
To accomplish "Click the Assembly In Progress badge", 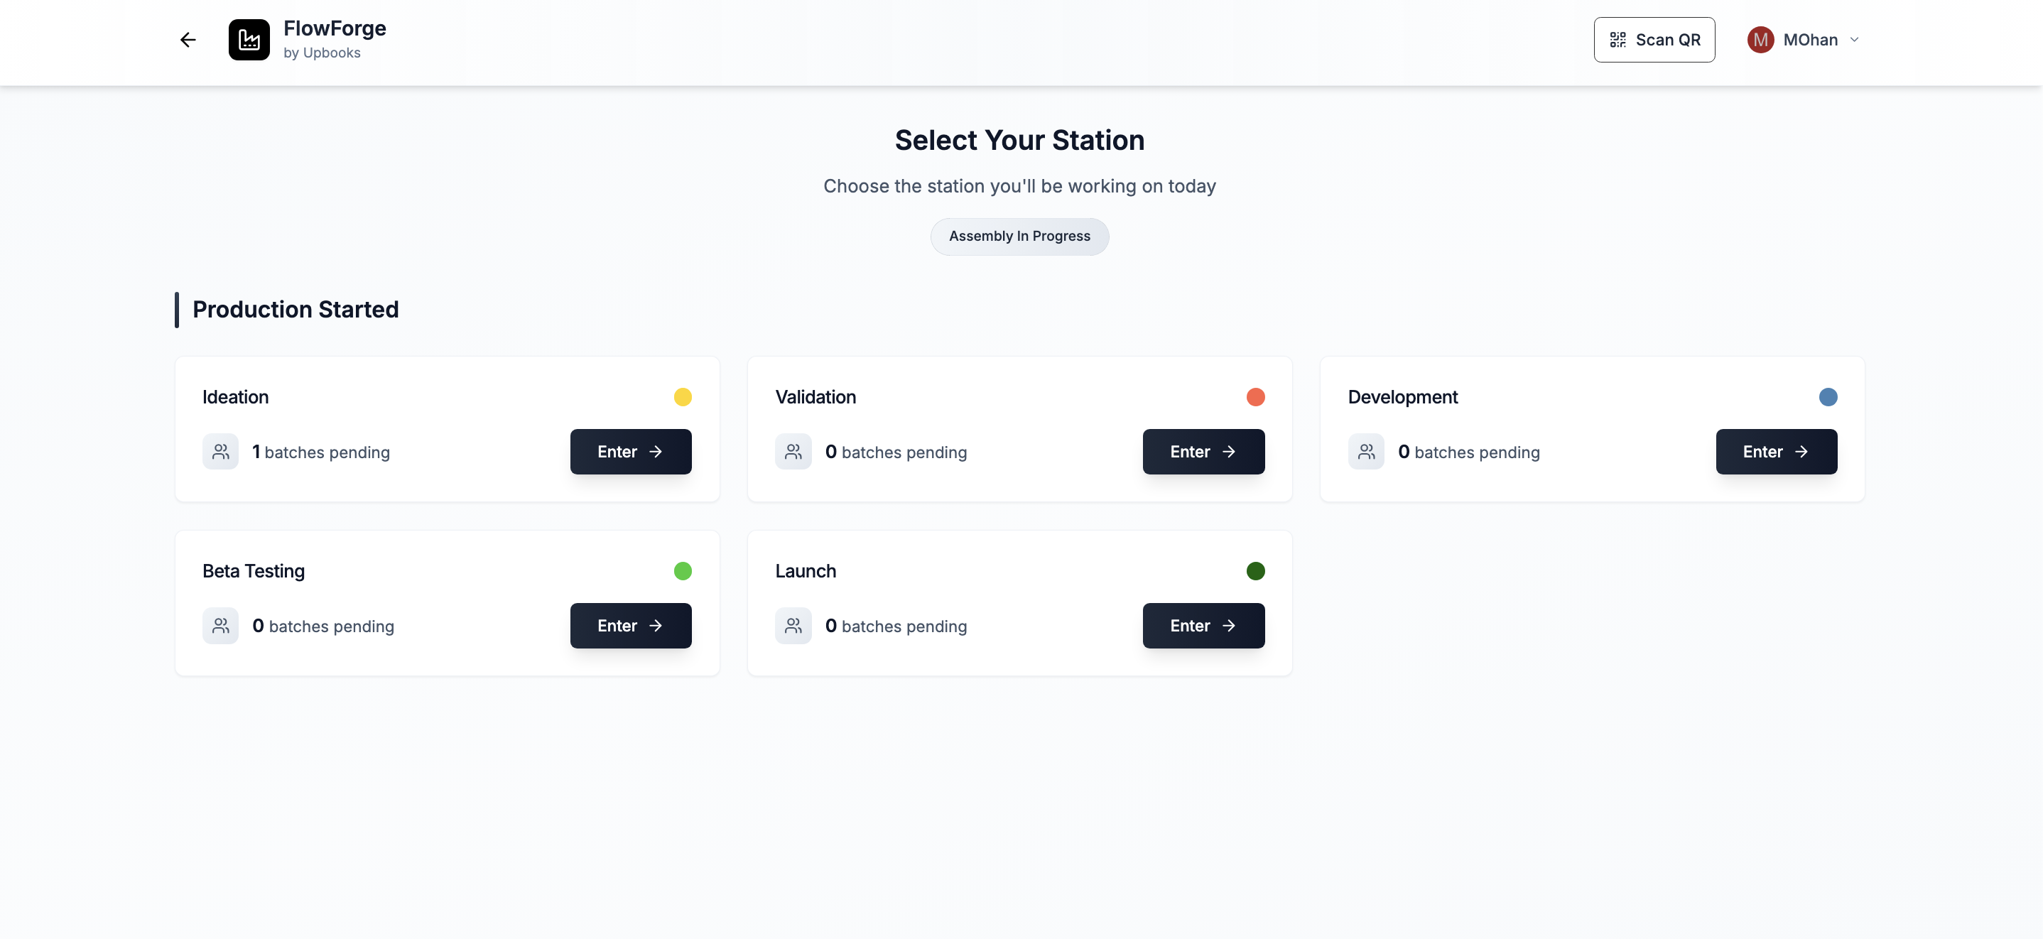I will coord(1019,236).
